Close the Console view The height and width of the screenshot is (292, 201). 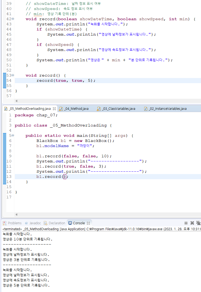pos(88,223)
